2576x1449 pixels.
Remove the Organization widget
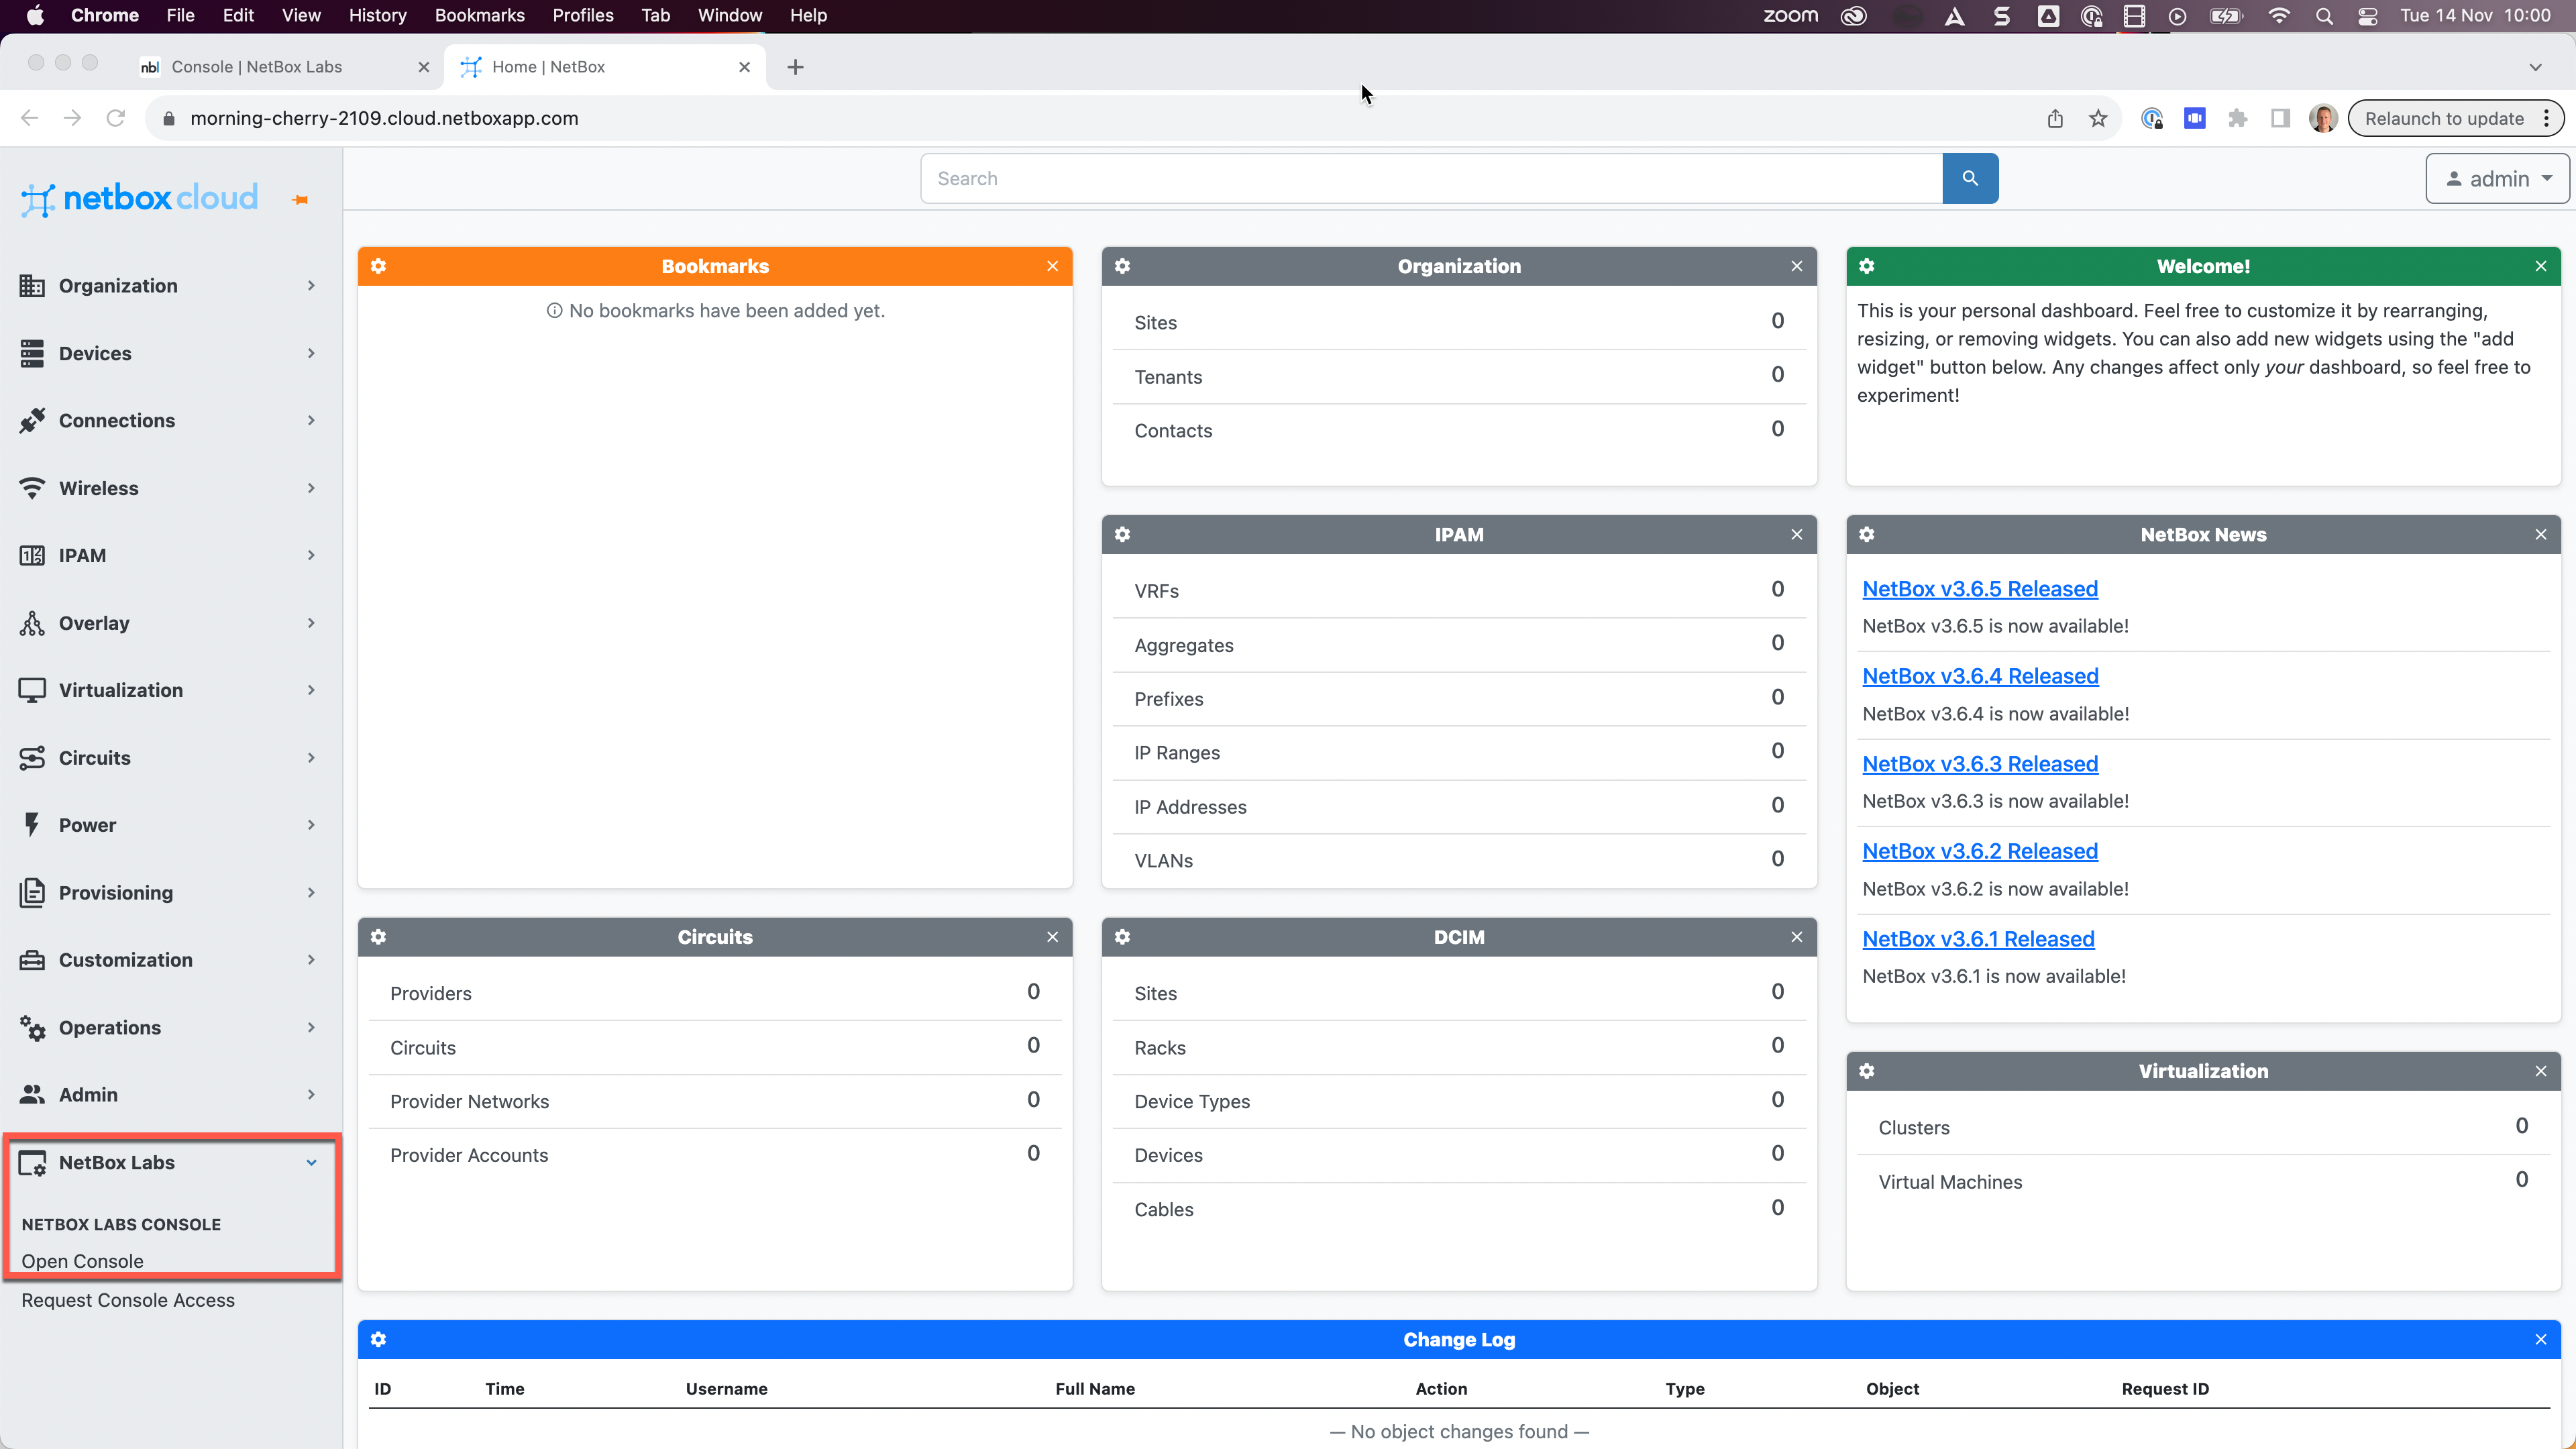point(1796,266)
